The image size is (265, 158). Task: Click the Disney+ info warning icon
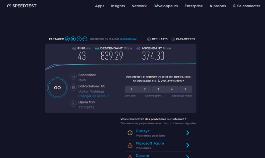(130, 133)
